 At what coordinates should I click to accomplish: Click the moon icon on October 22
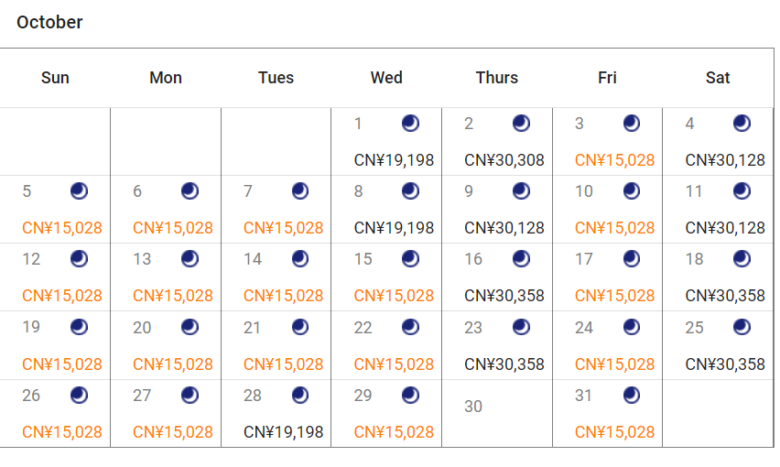point(410,327)
